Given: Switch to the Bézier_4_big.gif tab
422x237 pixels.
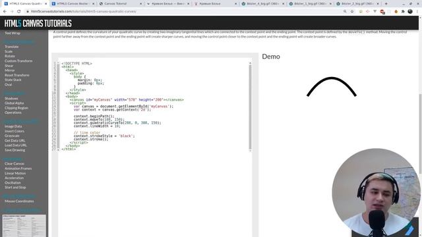Looking at the screenshot, I should coord(263,4).
